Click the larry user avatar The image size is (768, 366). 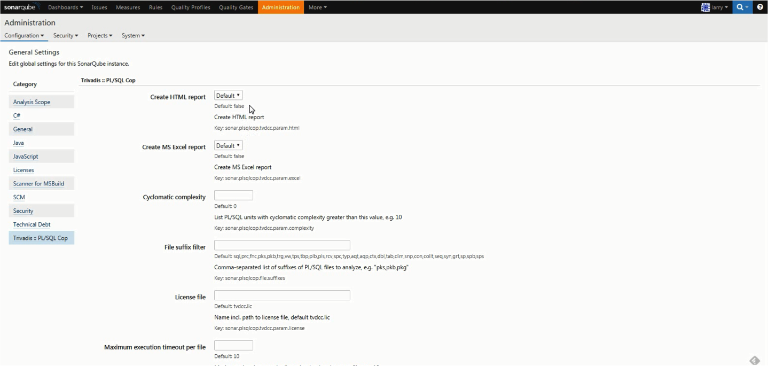706,7
